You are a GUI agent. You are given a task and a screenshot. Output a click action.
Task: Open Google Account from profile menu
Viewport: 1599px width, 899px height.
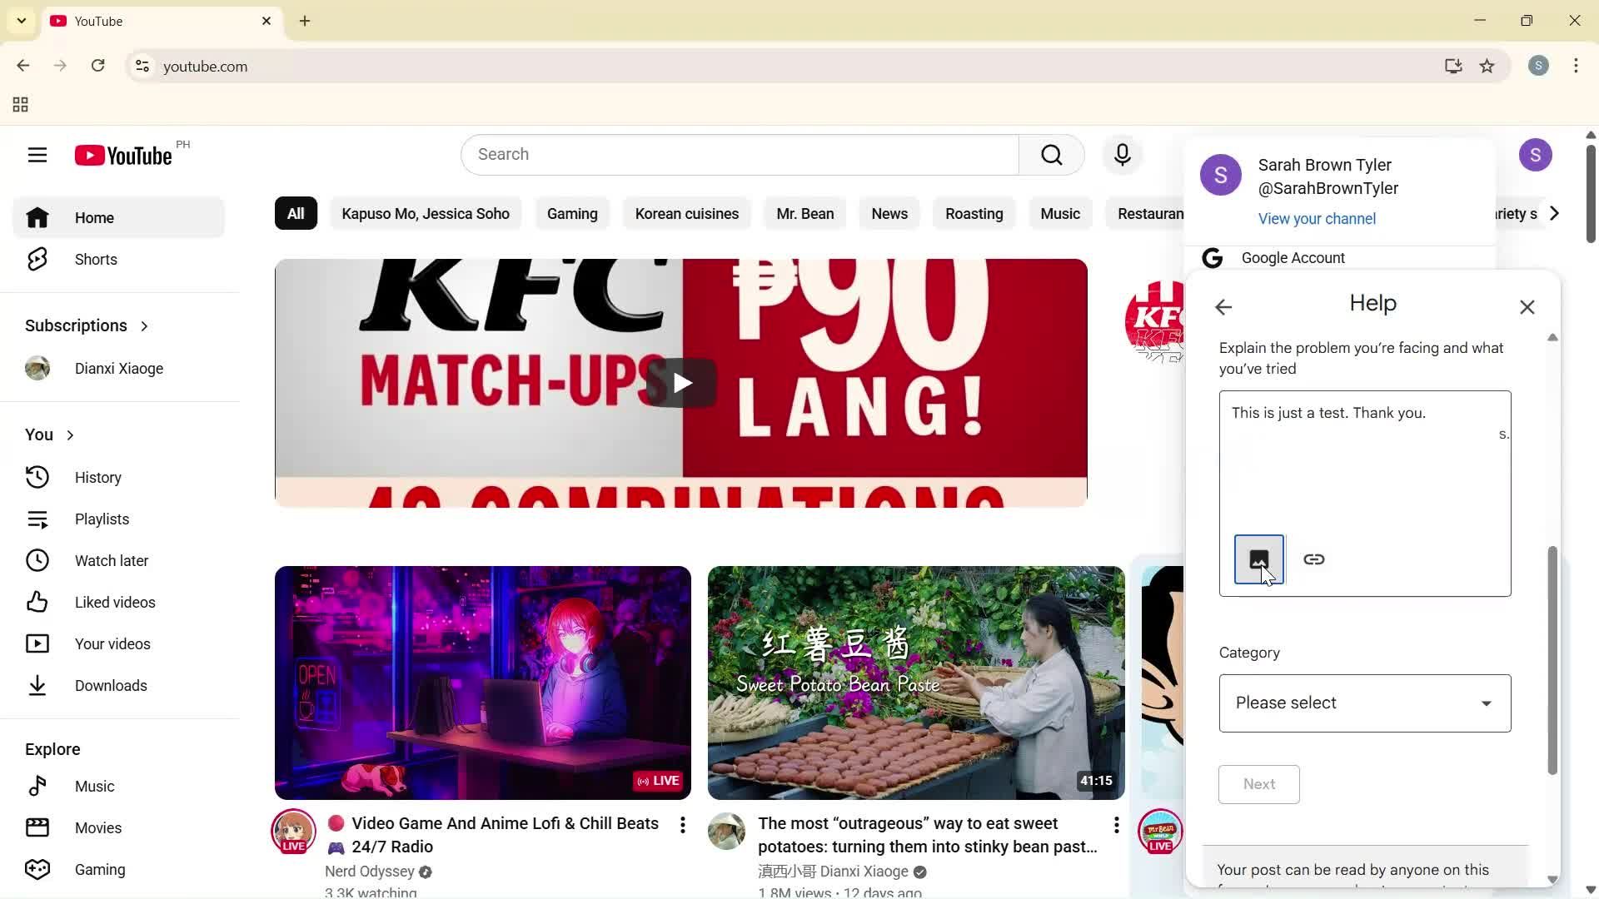tap(1293, 257)
